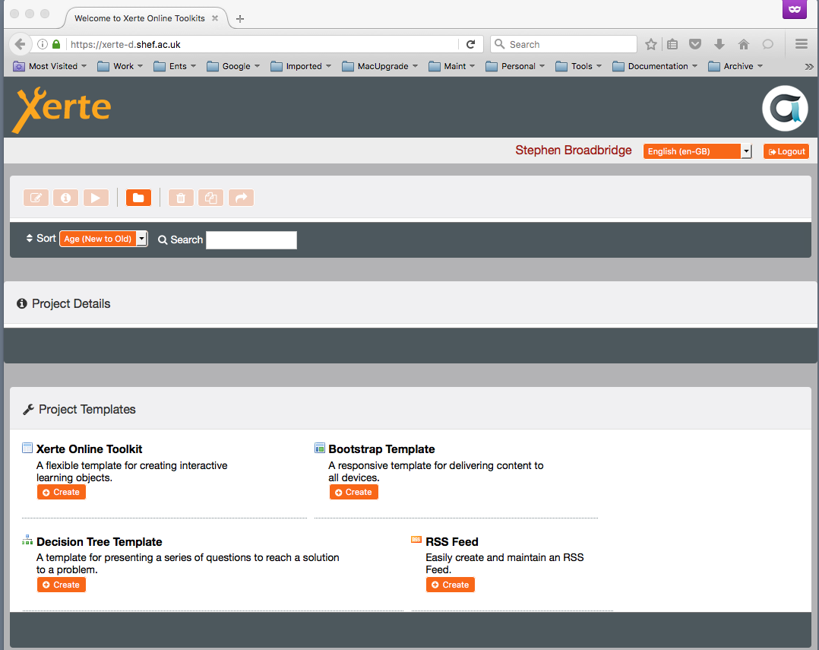The width and height of the screenshot is (819, 650).
Task: Click the Edit project pencil icon
Action: pyautogui.click(x=36, y=198)
